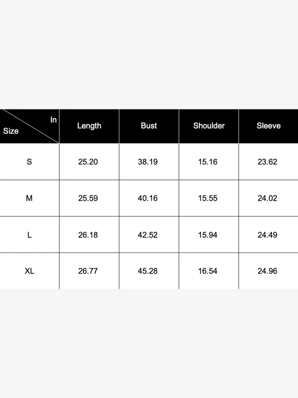Click the 40.16 bust value

click(148, 198)
